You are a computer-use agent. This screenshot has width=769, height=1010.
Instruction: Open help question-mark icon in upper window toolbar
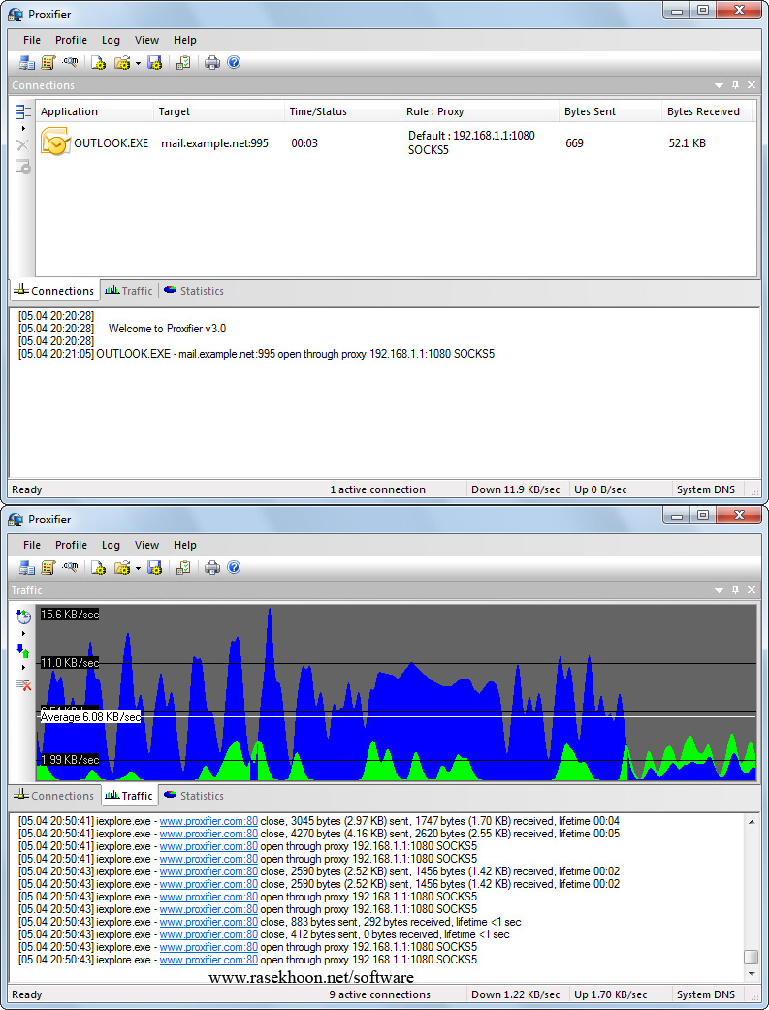[234, 62]
